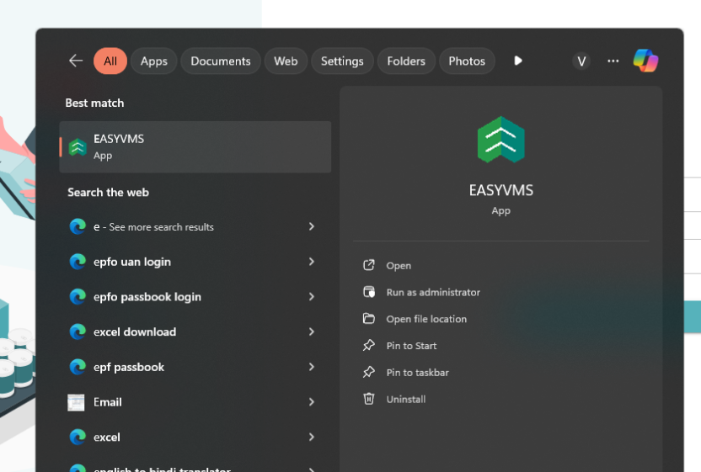The height and width of the screenshot is (472, 701).
Task: Click the Open action icon
Action: click(x=369, y=265)
